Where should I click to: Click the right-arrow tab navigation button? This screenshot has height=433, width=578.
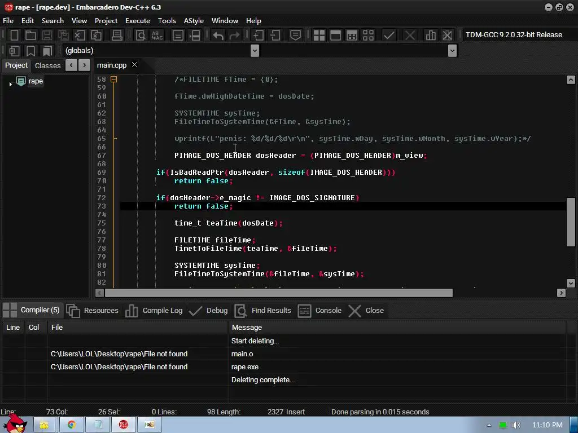coord(85,65)
